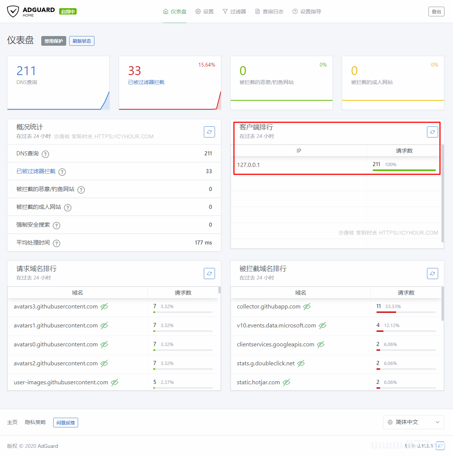The width and height of the screenshot is (453, 456).
Task: Click the 禁用保护 button
Action: [54, 41]
